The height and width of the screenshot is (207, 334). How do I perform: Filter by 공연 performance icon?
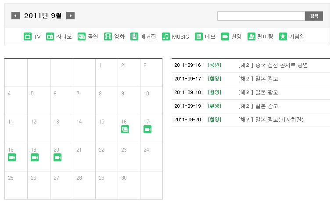(x=82, y=36)
